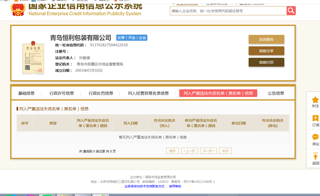Select the 行政处罚信息 tab
Screen dimensions: 320x196
pyautogui.click(x=101, y=93)
